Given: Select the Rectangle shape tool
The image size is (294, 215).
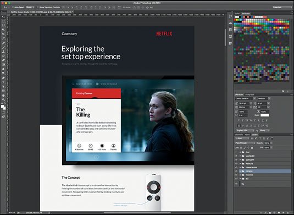Looking at the screenshot, I should (3, 90).
